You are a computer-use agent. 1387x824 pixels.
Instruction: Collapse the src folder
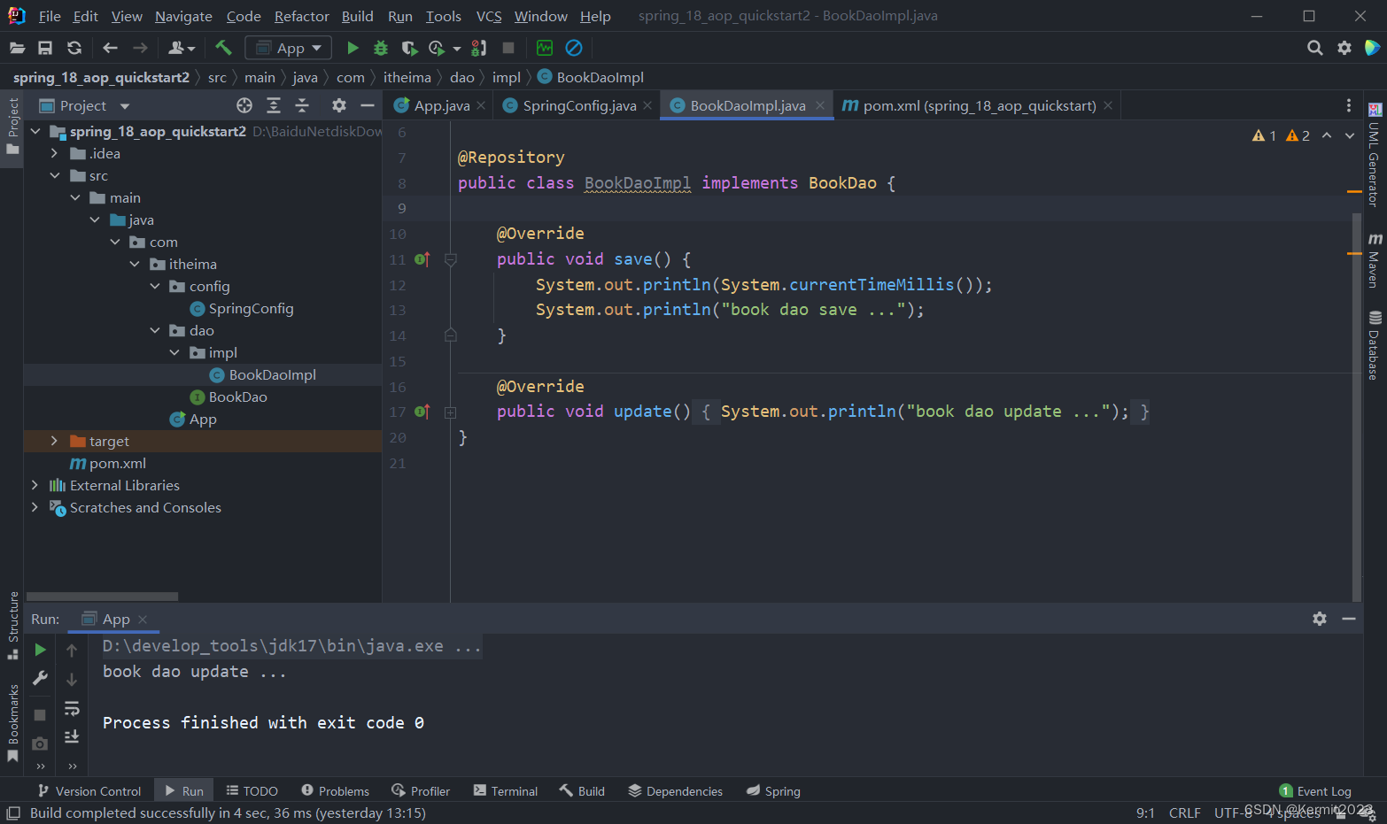pyautogui.click(x=55, y=175)
